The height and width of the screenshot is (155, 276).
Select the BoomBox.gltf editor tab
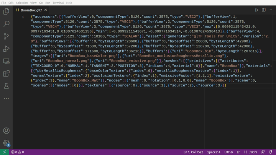(31, 10)
